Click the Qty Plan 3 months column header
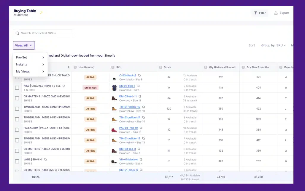The image size is (305, 191). tap(258, 67)
